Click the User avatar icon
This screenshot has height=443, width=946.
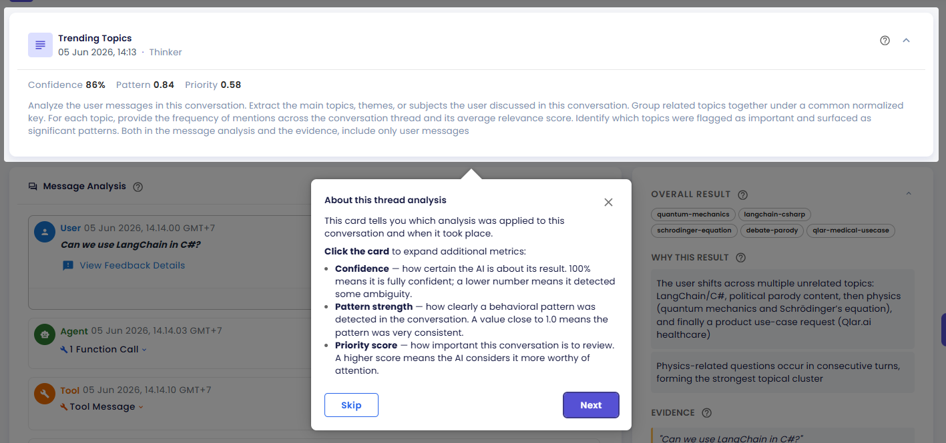[45, 232]
